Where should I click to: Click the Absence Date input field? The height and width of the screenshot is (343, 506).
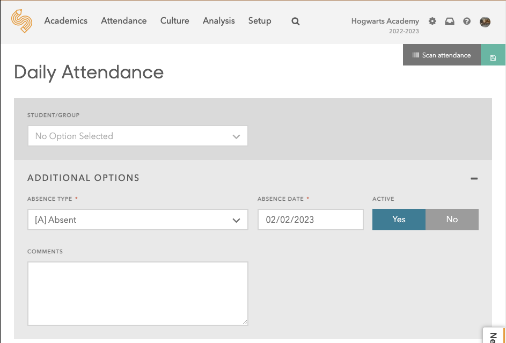point(310,220)
